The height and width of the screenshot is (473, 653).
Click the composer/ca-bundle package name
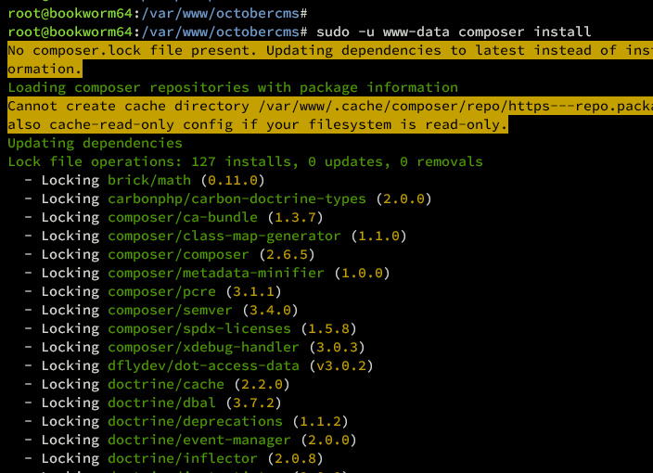point(183,217)
